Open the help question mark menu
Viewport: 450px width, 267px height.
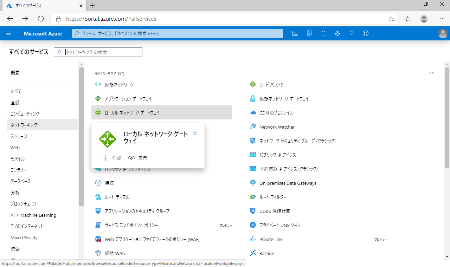(352, 33)
